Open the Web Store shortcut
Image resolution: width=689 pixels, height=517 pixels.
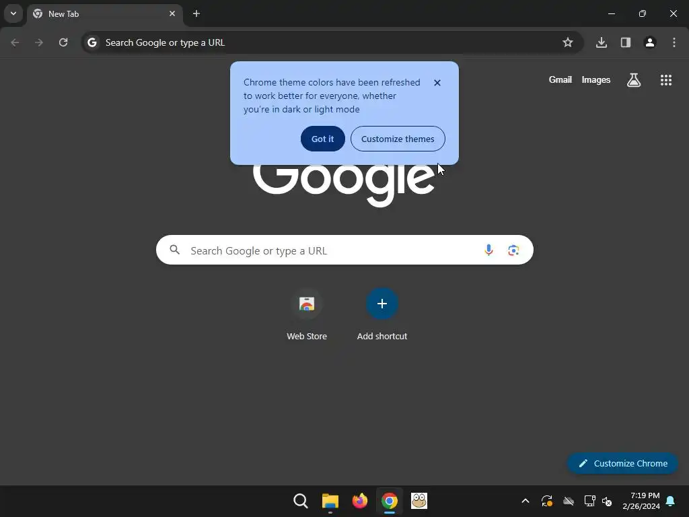point(307,314)
